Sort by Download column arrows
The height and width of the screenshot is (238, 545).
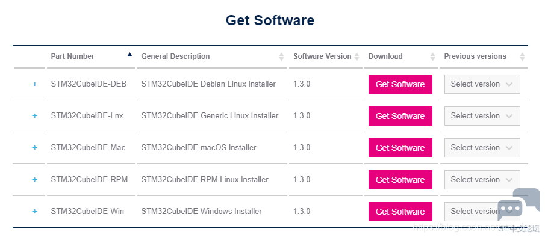[432, 56]
